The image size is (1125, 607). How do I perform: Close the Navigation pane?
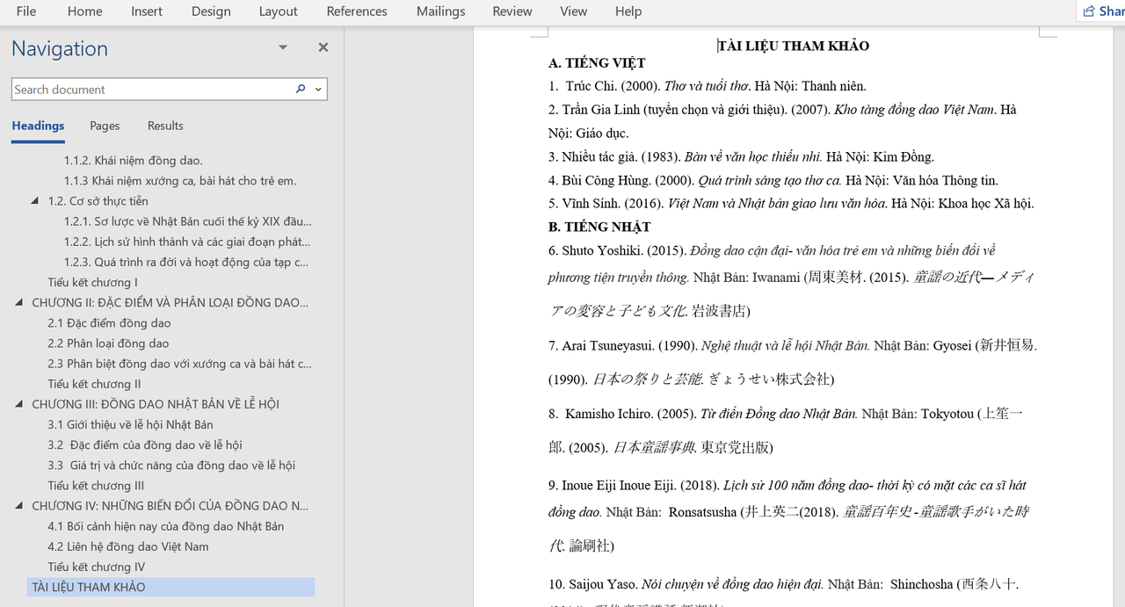tap(323, 47)
